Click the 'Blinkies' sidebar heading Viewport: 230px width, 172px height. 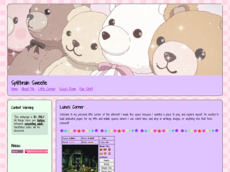(16, 146)
